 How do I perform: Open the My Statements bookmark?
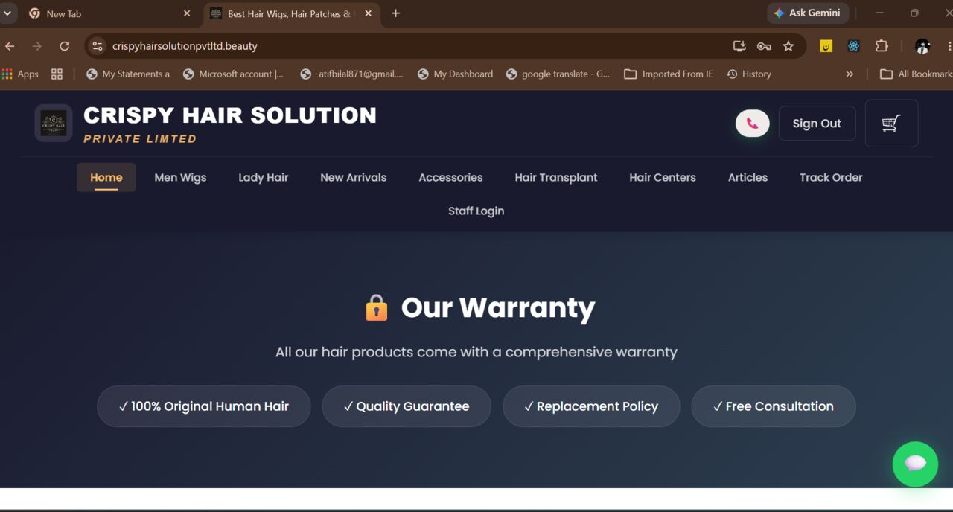click(x=128, y=74)
